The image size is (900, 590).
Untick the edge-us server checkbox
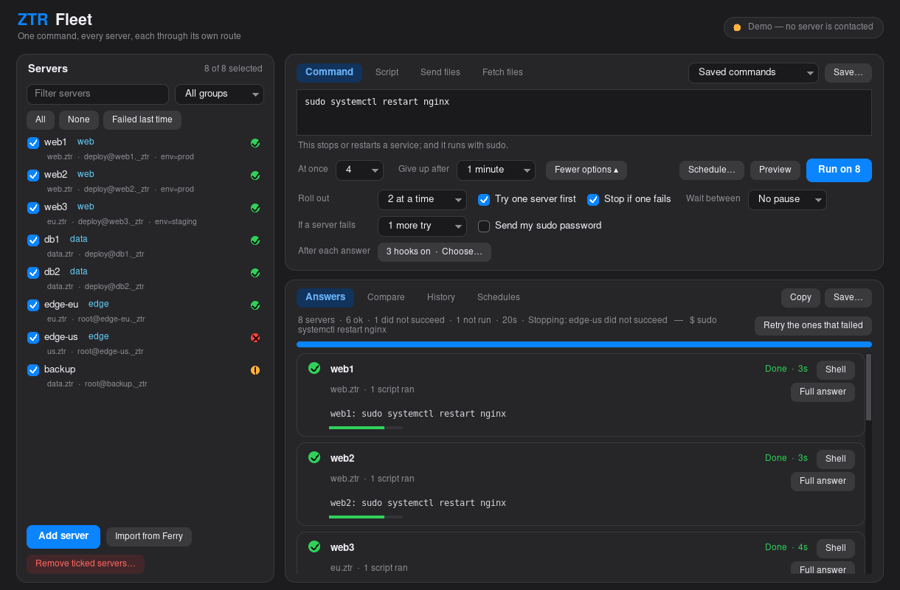tap(33, 338)
